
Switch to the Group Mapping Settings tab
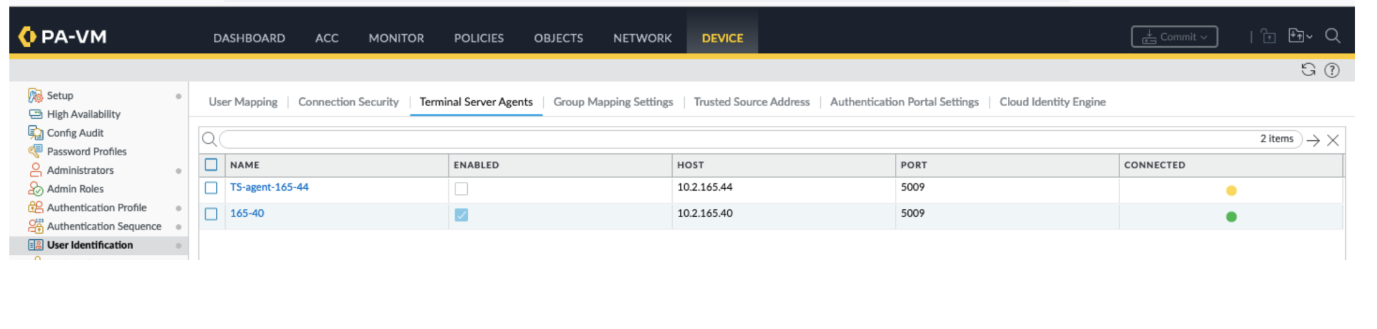point(613,102)
